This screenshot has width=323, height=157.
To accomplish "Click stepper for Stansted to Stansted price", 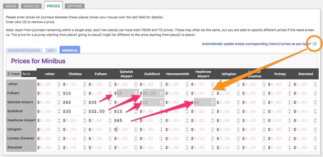I will coord(315,147).
